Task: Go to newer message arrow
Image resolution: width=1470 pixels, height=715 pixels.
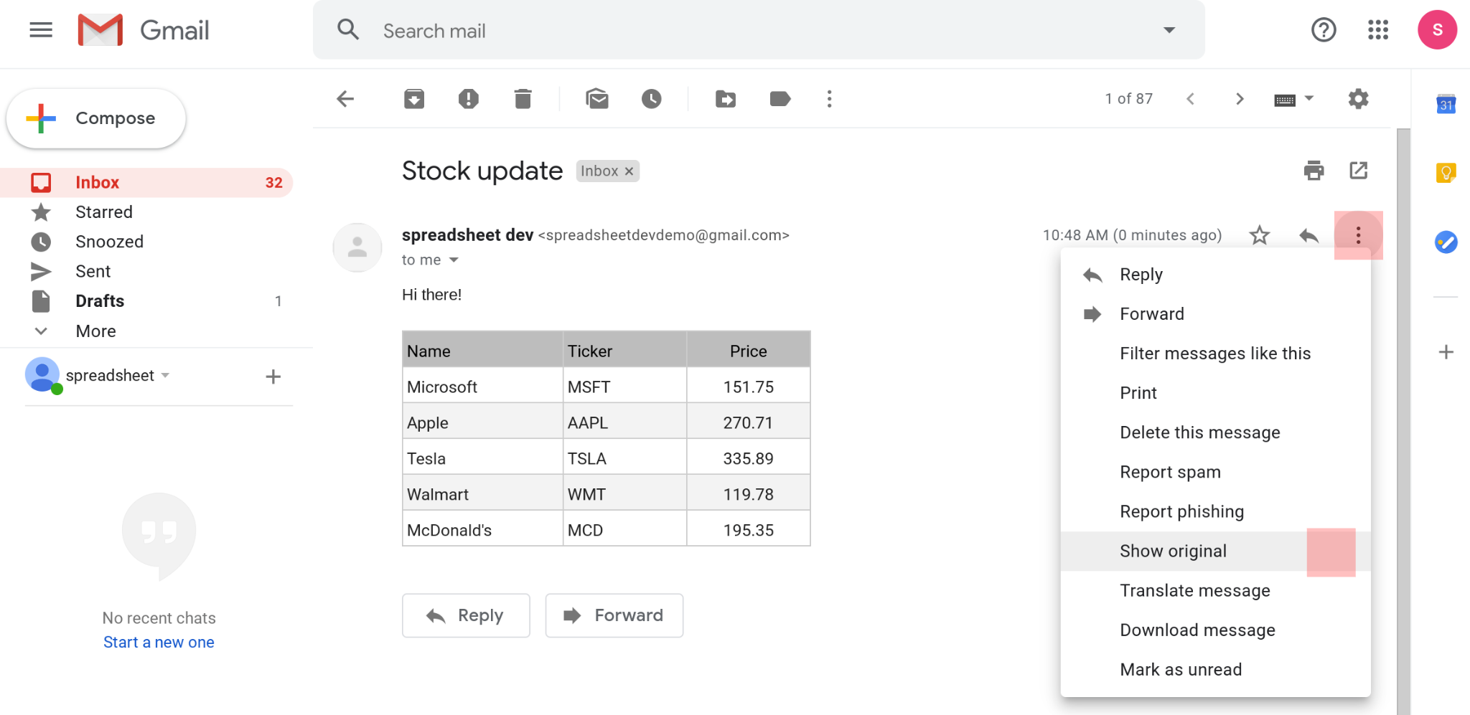Action: 1191,99
